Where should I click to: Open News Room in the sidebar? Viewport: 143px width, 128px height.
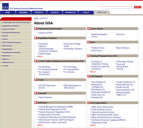[7, 46]
